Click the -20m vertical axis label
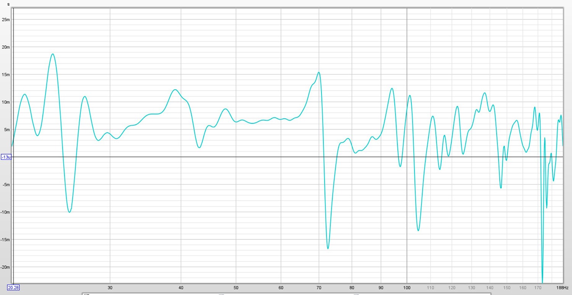The image size is (572, 295). (x=5, y=267)
